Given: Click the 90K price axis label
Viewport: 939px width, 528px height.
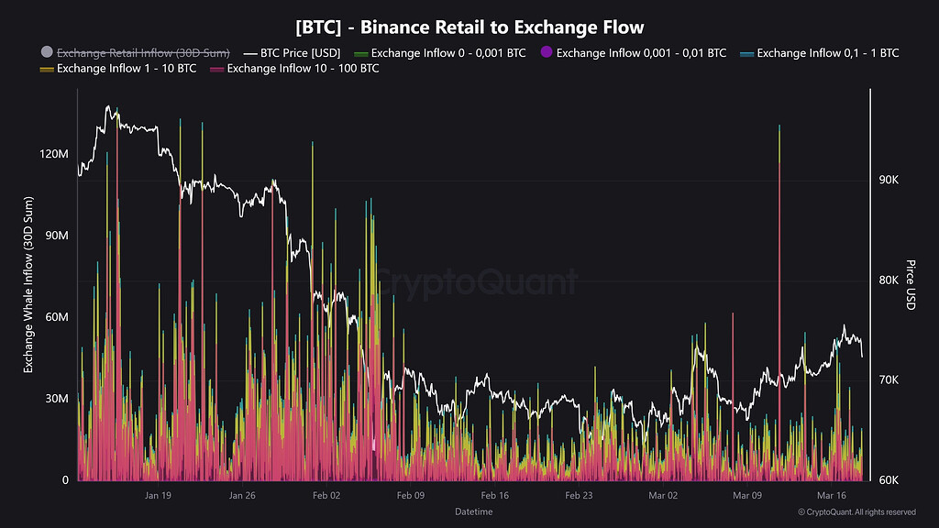Looking at the screenshot, I should pyautogui.click(x=889, y=181).
